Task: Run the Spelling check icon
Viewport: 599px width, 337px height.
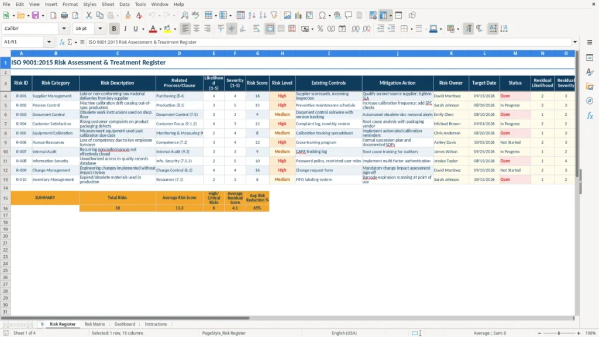Action: coord(195,15)
